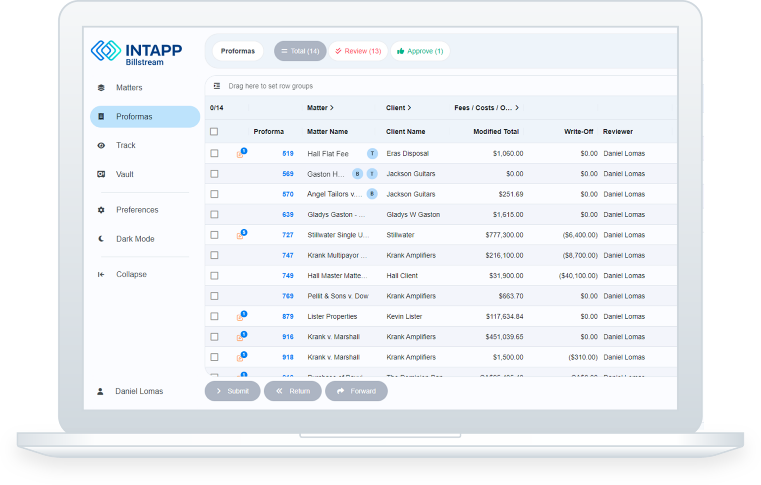Viewport: 761px width, 485px height.
Task: Select the Krank v. Marshall 916 checkbox
Action: (x=214, y=337)
